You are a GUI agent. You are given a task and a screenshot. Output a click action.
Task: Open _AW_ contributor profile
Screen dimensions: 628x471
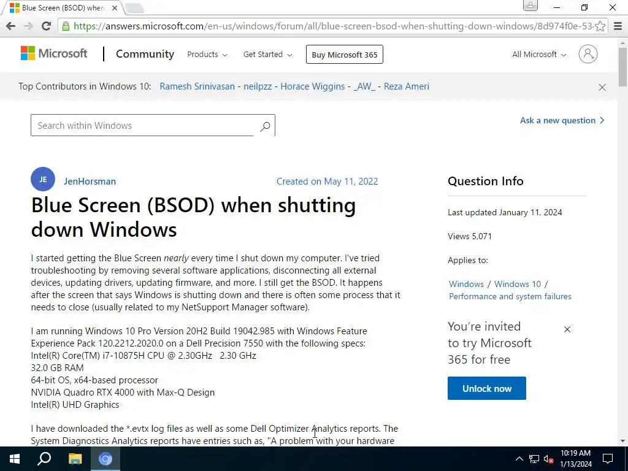[x=364, y=86]
